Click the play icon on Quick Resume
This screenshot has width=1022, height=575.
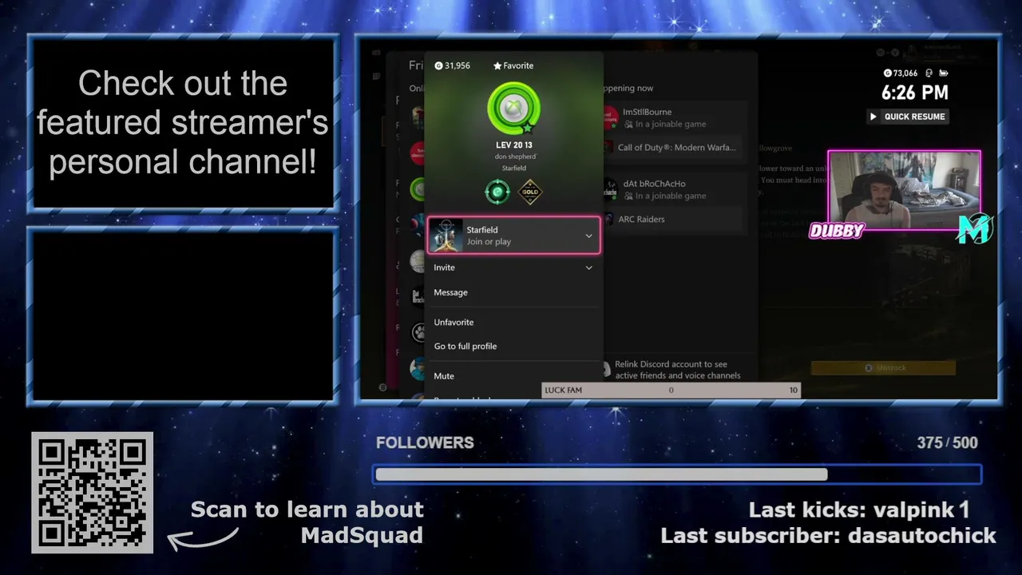(873, 117)
